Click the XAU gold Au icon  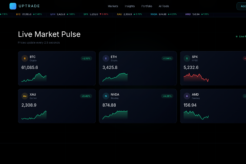[25, 96]
